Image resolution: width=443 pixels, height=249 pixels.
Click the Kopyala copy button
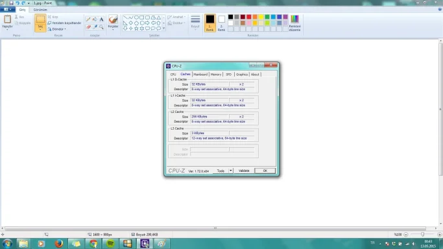tap(23, 23)
